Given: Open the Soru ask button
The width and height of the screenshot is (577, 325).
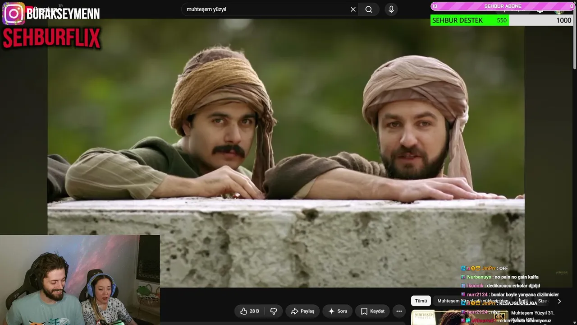Looking at the screenshot, I should pos(338,311).
